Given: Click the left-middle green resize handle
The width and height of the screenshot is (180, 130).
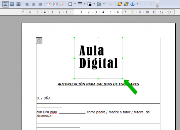Looking at the screenshot, I should (74, 58).
